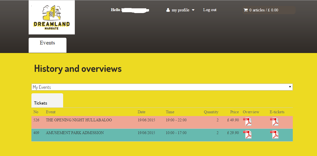
Task: Click the Date column header
Action: [x=141, y=112]
